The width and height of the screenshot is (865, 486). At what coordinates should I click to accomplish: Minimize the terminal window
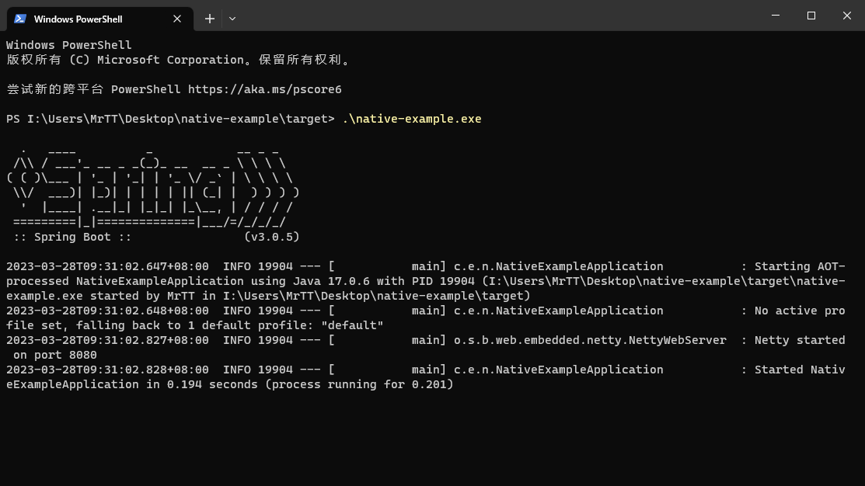coord(776,16)
